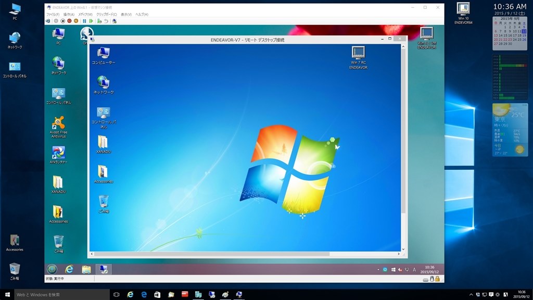Click the 東京 weather gadget
Screen dimensions: 533x300
[510, 130]
